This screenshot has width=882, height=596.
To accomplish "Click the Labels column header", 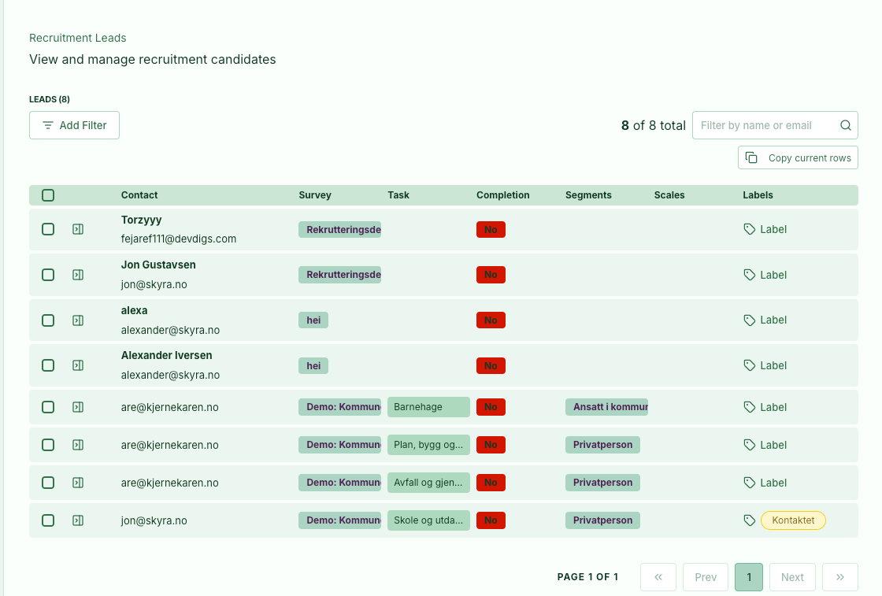I will pyautogui.click(x=758, y=195).
